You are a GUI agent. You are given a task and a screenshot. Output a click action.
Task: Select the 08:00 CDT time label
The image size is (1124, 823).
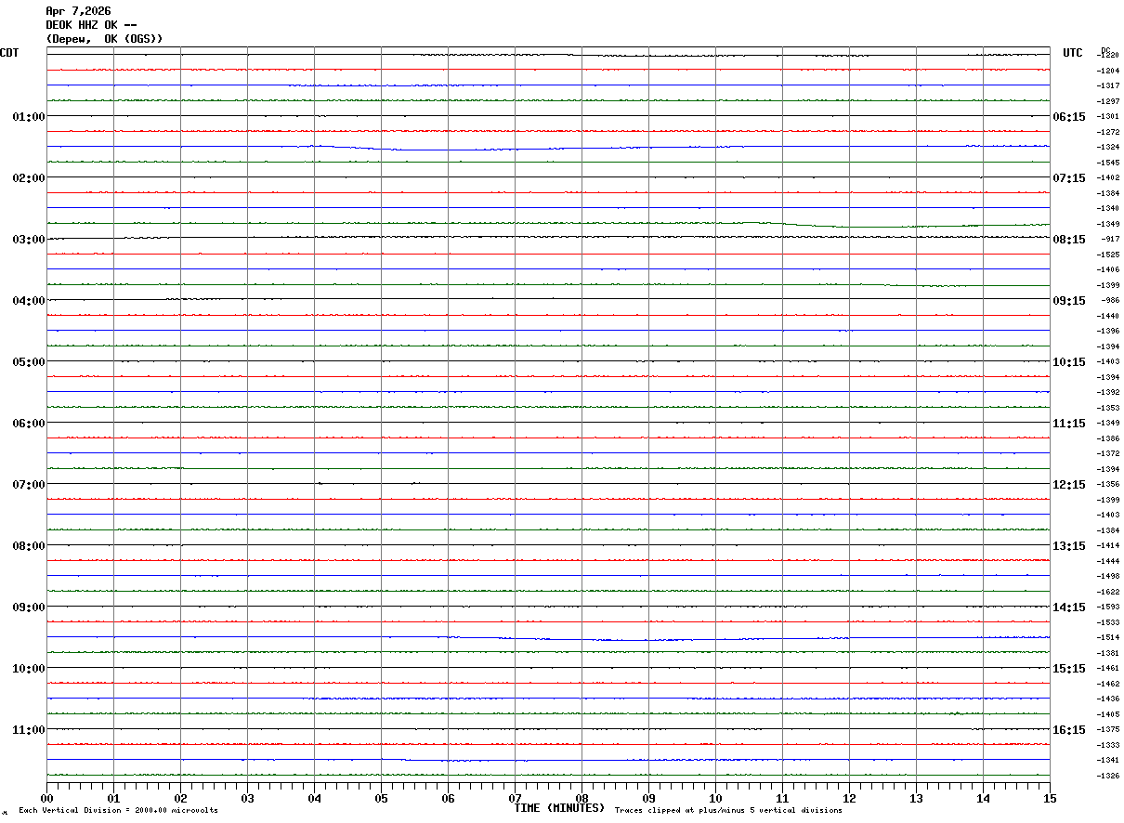29,546
